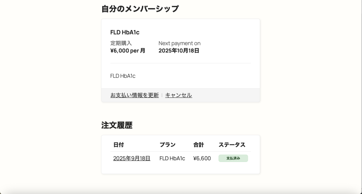Viewport: 362px width, 194px height.
Task: Open the お支払い情報を更新 link
Action: click(134, 95)
